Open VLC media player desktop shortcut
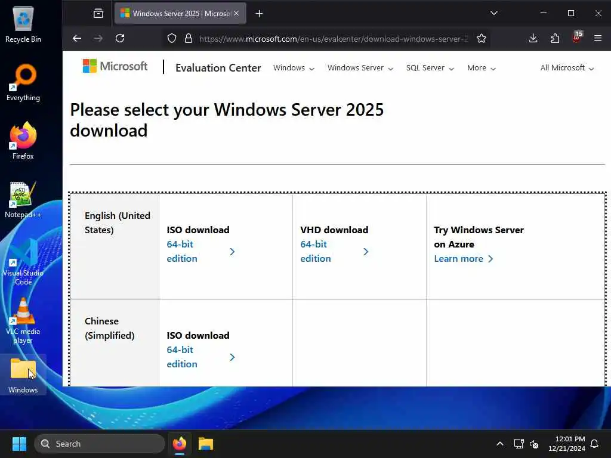 [23, 320]
